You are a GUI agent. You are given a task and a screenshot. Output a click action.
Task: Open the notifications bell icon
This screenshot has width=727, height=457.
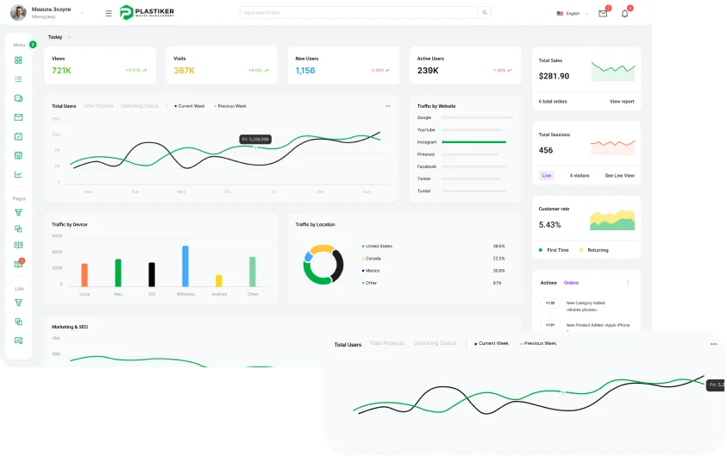tap(624, 13)
